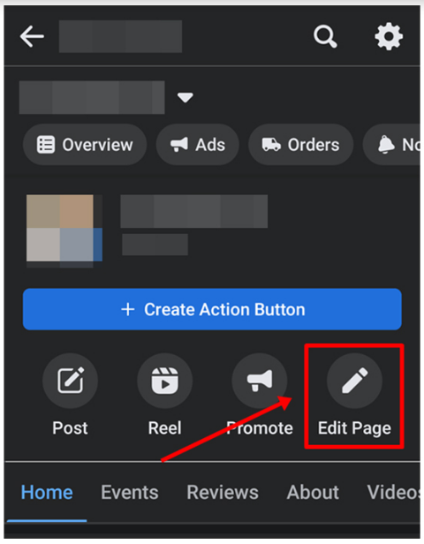Expand the page name dropdown arrow
Screen dimensions: 424x544
point(185,97)
